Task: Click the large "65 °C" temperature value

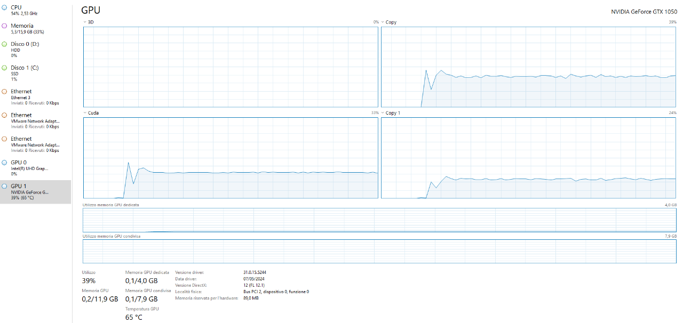Action: pyautogui.click(x=134, y=317)
